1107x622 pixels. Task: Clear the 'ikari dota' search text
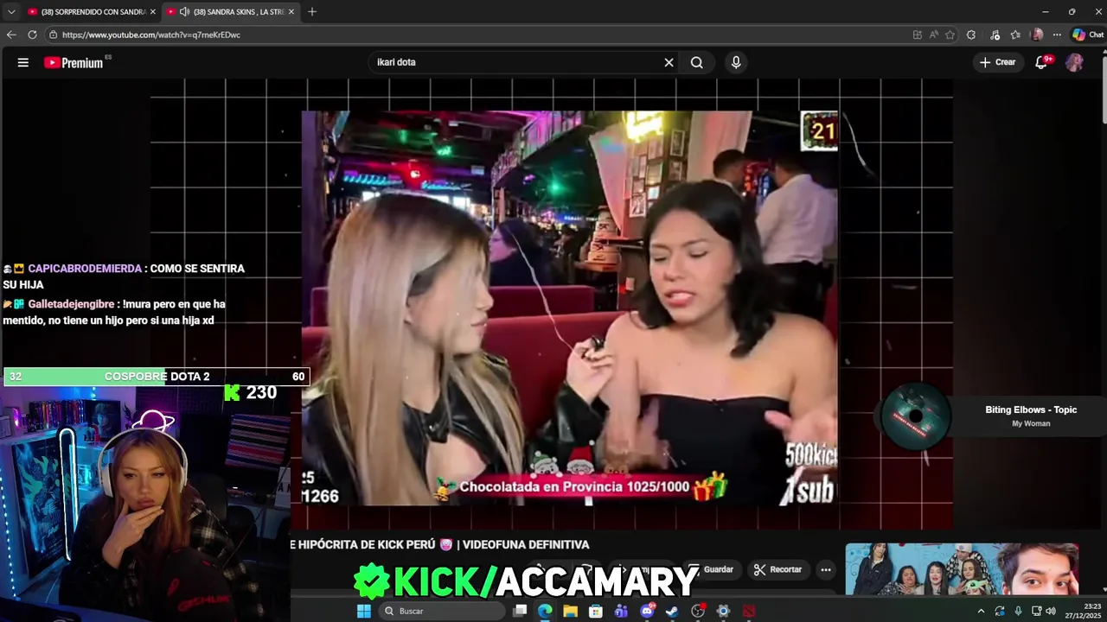[669, 62]
